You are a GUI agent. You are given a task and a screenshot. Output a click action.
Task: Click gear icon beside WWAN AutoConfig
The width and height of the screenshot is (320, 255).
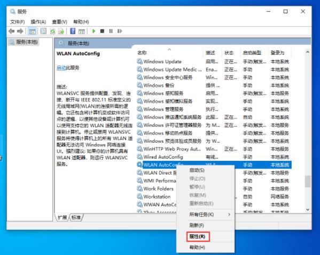139,204
